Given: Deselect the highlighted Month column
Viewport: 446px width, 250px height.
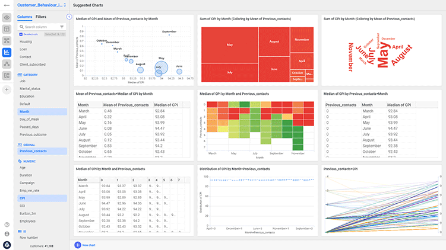Looking at the screenshot, I should click(42, 111).
